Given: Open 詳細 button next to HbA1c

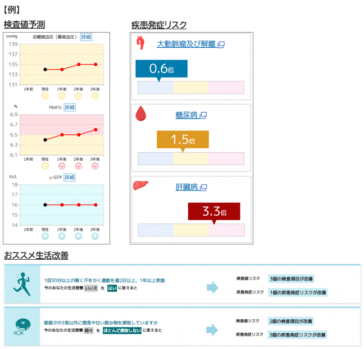Looking at the screenshot, I should (70, 107).
